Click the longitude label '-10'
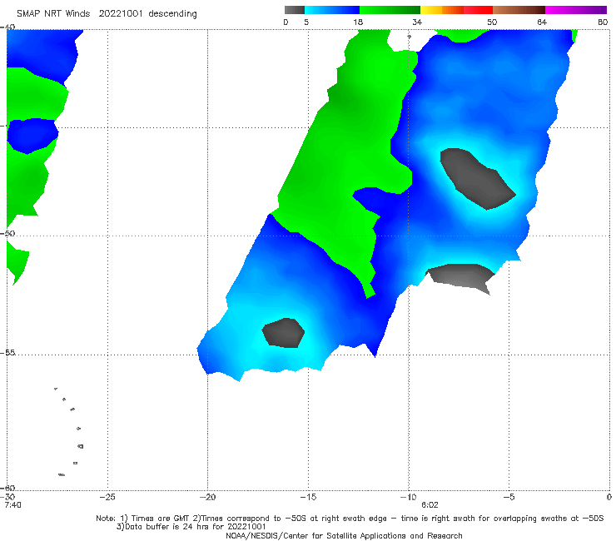 coord(408,497)
